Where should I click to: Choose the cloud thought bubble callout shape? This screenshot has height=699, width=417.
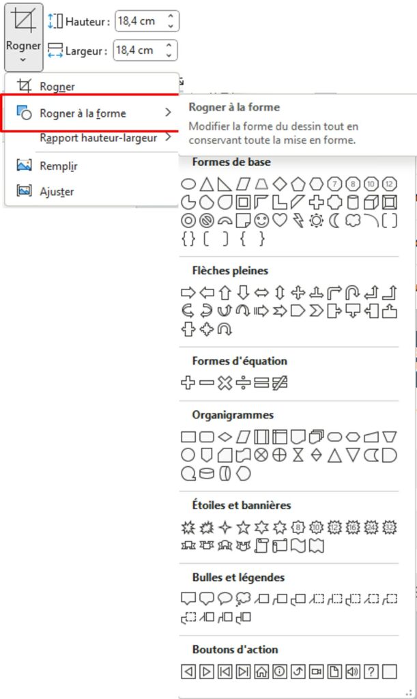pos(243,599)
